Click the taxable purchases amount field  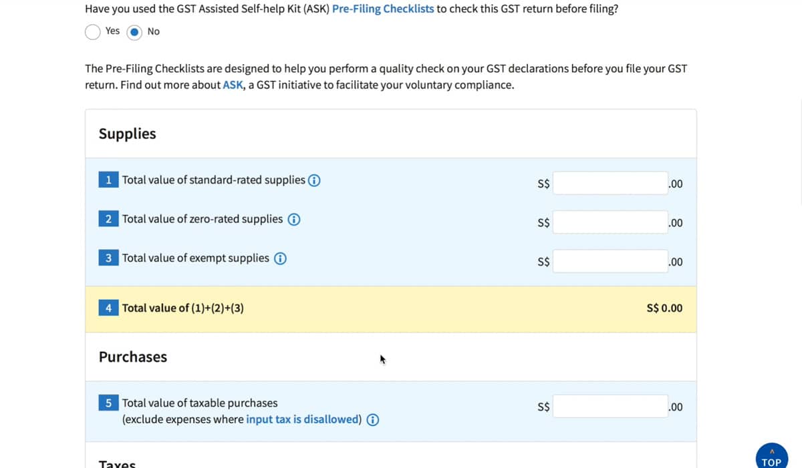(x=610, y=407)
